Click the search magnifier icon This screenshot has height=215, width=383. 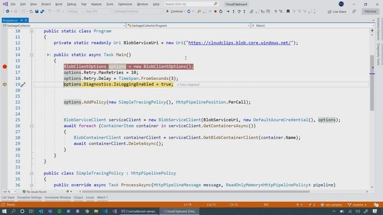pos(215,4)
